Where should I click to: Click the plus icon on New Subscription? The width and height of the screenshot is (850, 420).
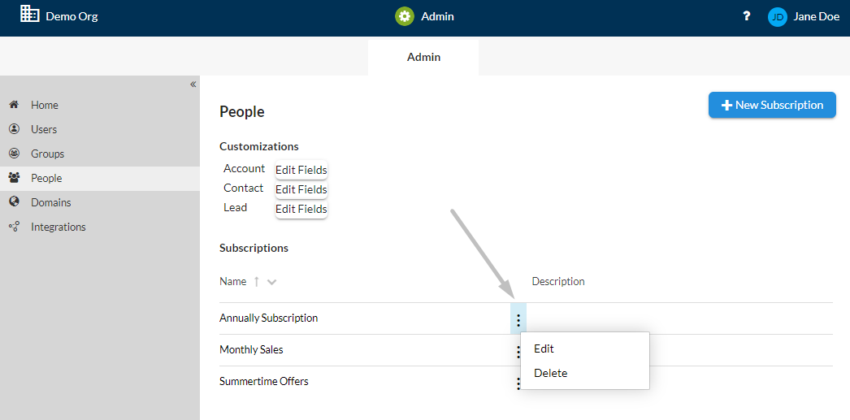[727, 105]
